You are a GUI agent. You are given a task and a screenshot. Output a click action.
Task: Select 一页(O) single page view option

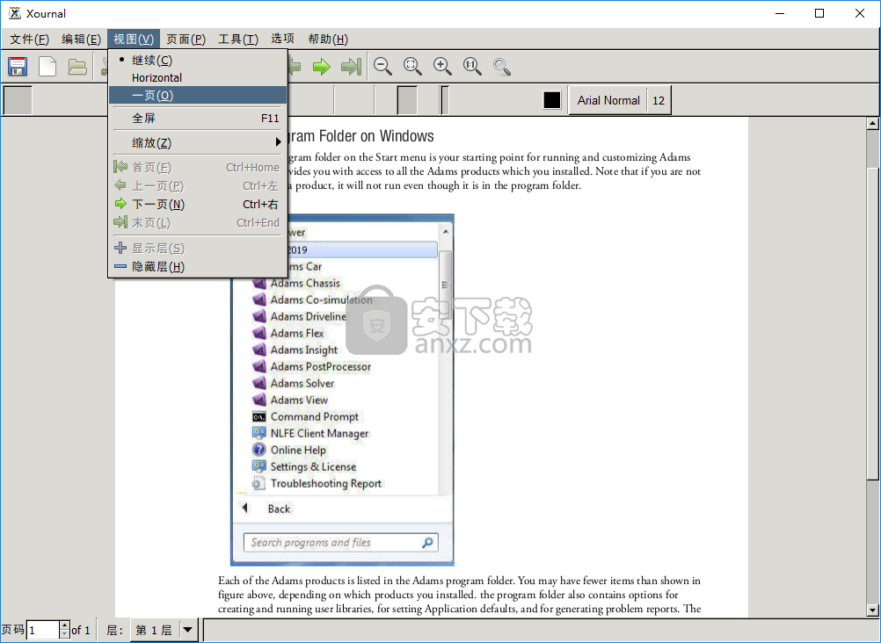[198, 95]
